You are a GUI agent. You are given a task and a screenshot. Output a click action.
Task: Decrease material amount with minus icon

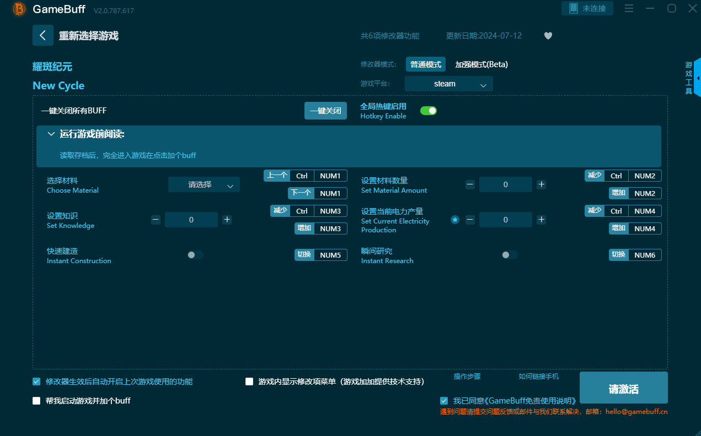click(x=470, y=185)
